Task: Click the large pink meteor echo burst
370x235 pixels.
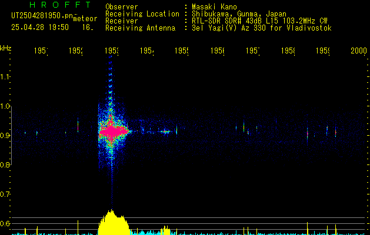Action: click(x=114, y=132)
